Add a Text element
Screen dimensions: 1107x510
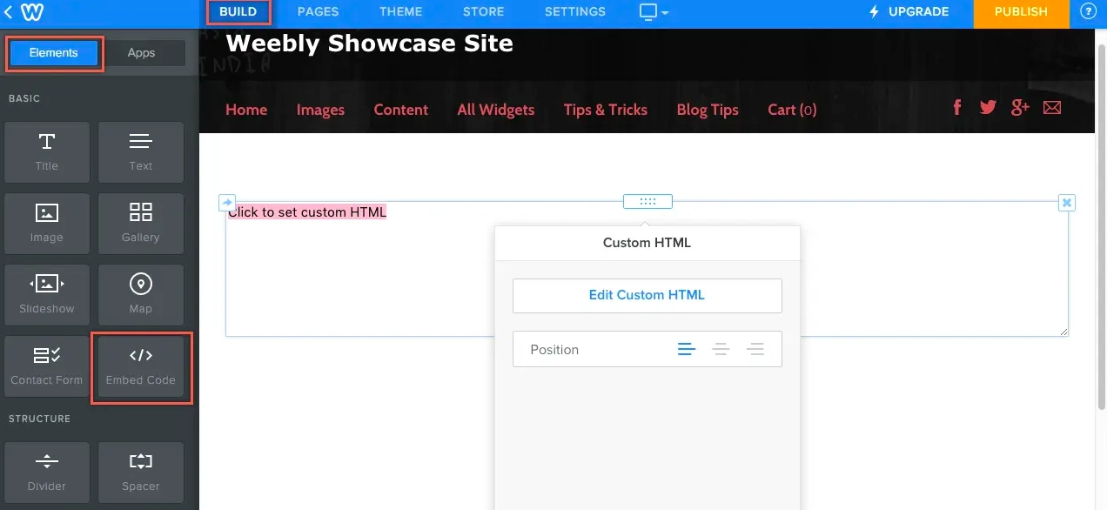click(x=141, y=152)
